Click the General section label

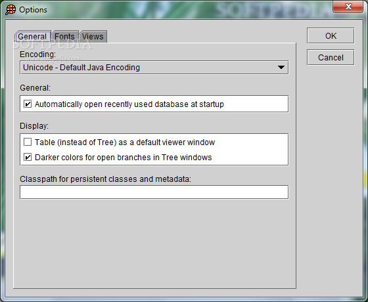(35, 88)
